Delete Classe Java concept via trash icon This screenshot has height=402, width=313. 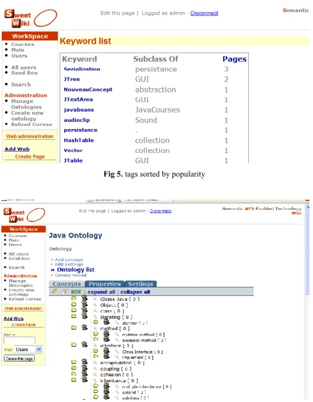pos(85,298)
